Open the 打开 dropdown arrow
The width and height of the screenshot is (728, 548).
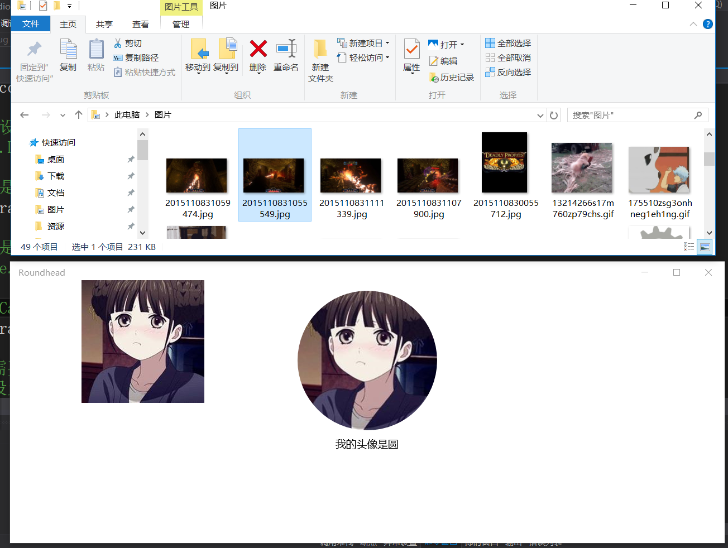tap(462, 45)
